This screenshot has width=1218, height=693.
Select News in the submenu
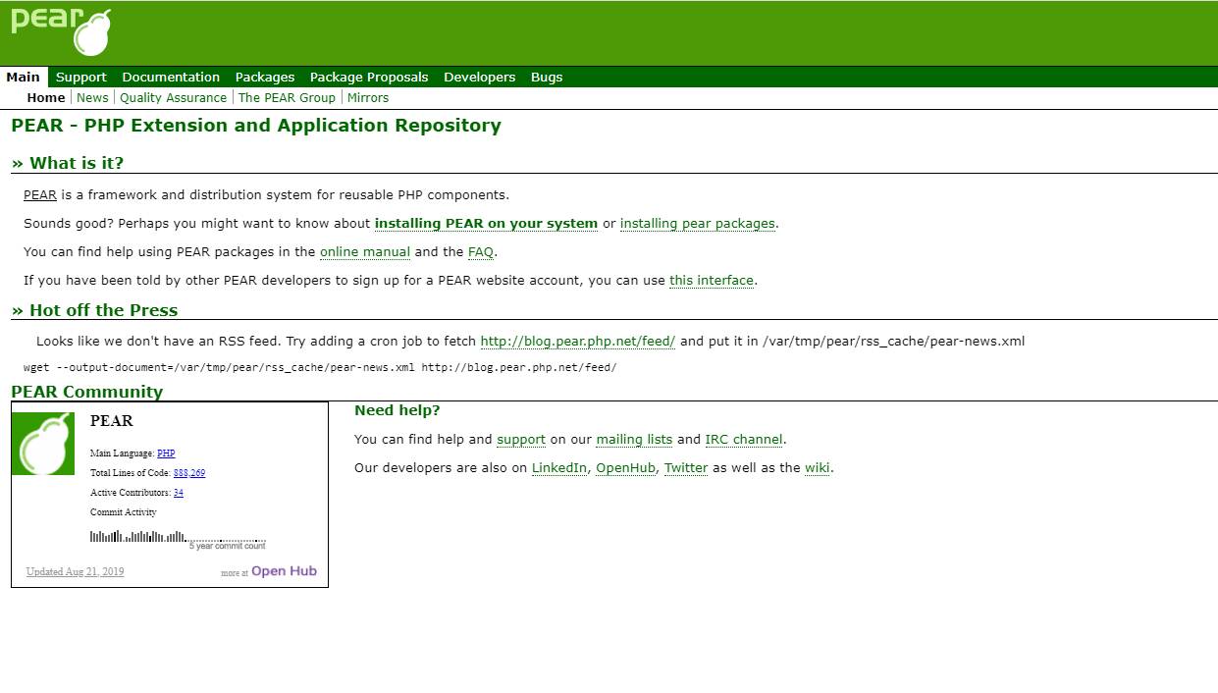pyautogui.click(x=92, y=97)
